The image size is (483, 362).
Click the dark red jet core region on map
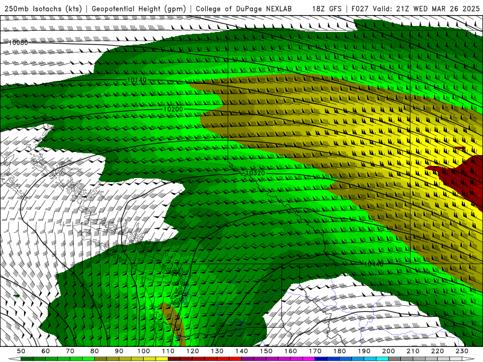tap(462, 180)
